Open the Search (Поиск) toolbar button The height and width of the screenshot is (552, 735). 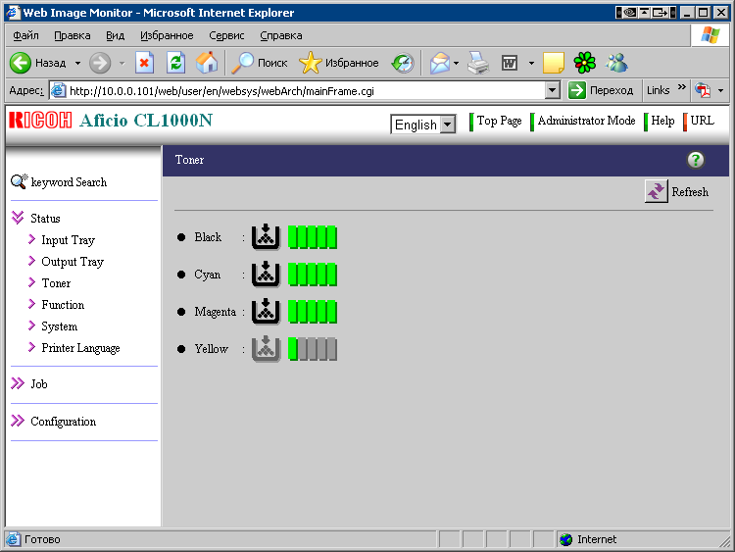click(260, 63)
